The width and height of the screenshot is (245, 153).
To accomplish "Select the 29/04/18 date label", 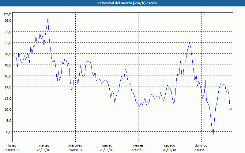I will (x=201, y=150).
